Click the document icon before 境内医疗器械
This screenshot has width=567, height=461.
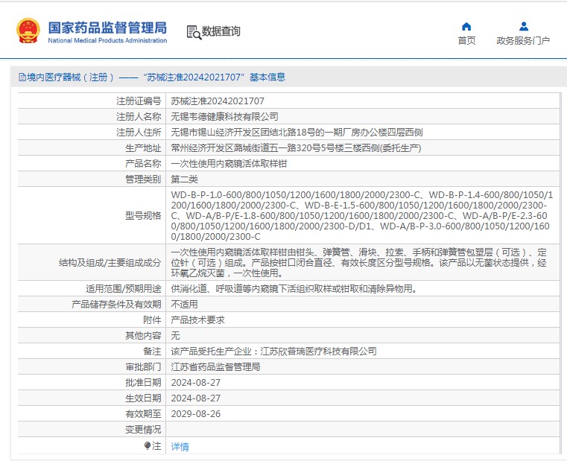pos(22,77)
